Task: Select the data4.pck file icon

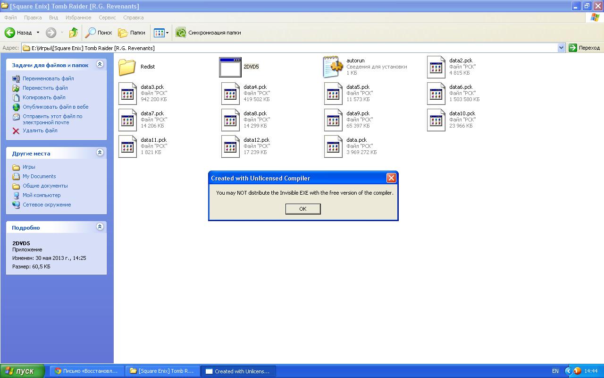Action: coord(230,94)
